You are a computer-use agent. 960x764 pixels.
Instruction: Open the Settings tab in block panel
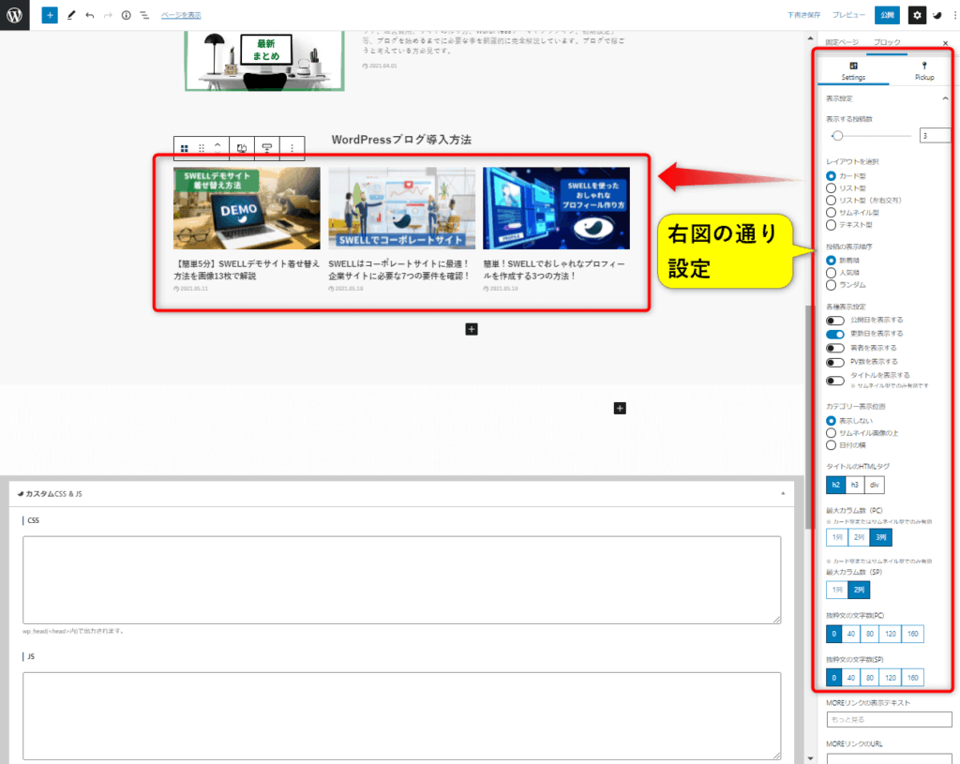853,70
